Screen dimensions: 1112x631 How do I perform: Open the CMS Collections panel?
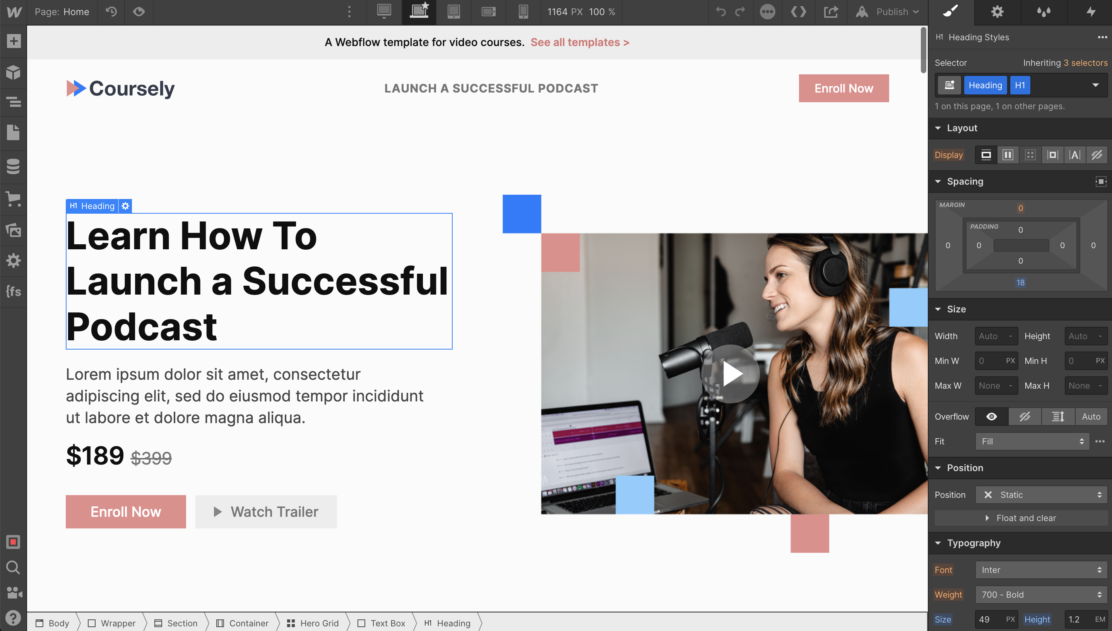point(14,166)
